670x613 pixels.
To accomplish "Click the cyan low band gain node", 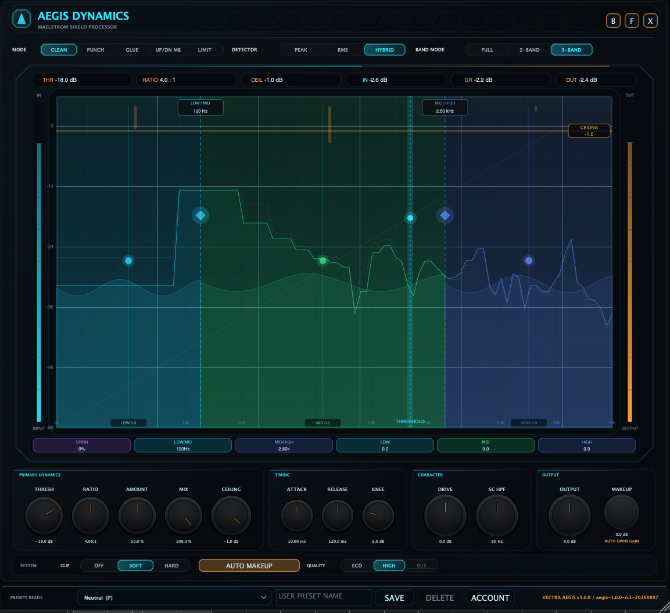I will click(128, 261).
